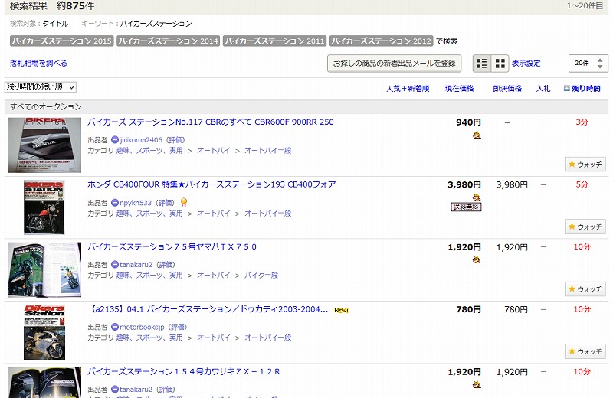Image resolution: width=613 pixels, height=398 pixels.
Task: Select the 3分 remaining time text
Action: click(582, 122)
